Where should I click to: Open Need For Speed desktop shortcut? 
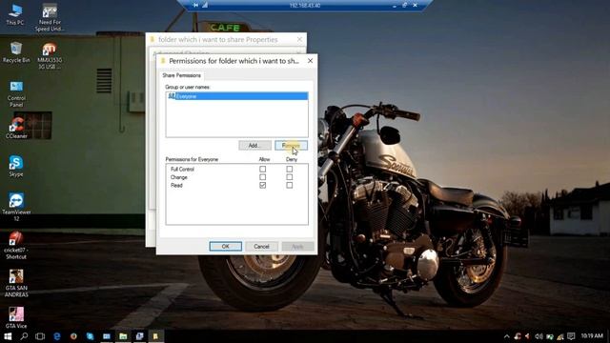point(50,17)
